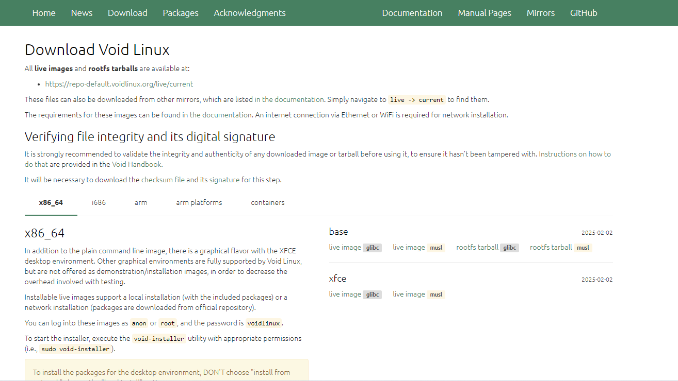Download base live image musl
The height and width of the screenshot is (381, 678).
coord(419,248)
